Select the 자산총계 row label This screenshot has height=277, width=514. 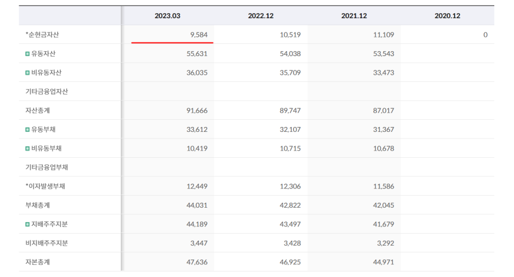tap(38, 110)
